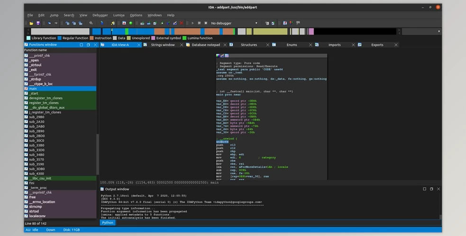Click the External symbol pink legend swatch
This screenshot has width=466, height=236.
[x=153, y=38]
